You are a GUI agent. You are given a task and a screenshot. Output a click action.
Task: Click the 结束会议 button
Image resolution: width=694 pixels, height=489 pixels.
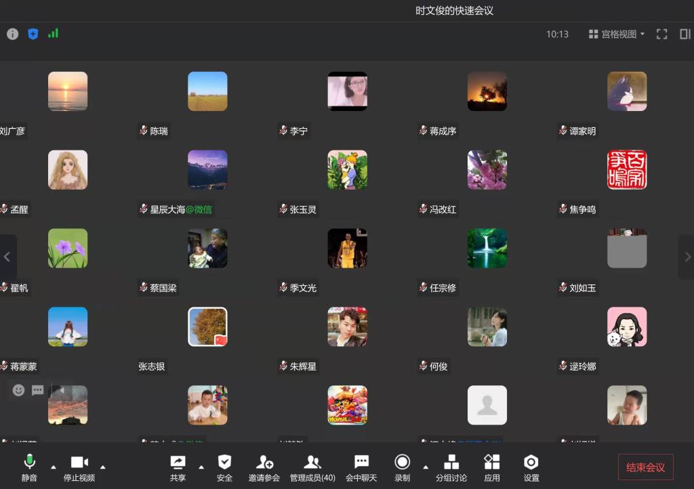[x=645, y=467]
